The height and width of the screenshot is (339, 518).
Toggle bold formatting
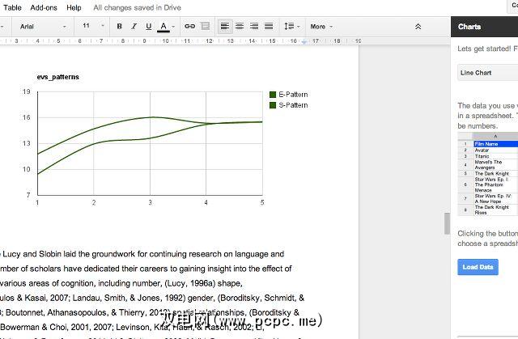coord(119,26)
